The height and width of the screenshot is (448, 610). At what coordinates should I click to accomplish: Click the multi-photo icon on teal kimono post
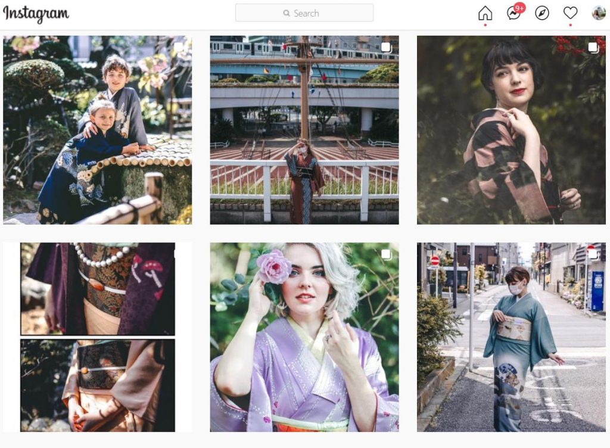point(593,254)
